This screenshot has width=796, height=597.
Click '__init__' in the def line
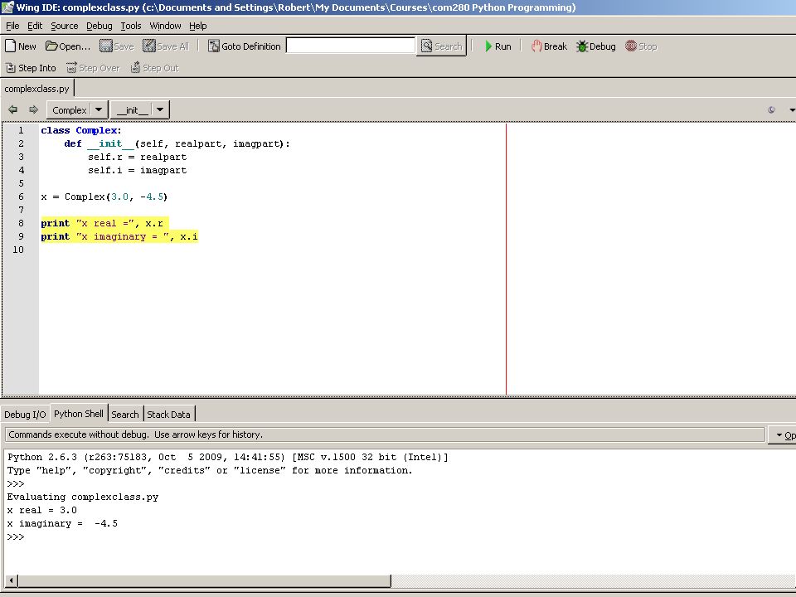pyautogui.click(x=110, y=143)
